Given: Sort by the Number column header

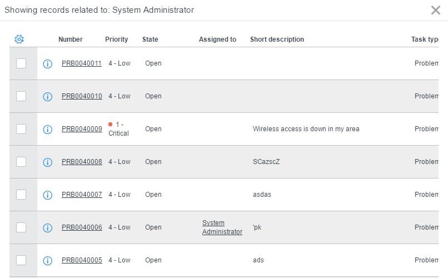Looking at the screenshot, I should pos(70,39).
